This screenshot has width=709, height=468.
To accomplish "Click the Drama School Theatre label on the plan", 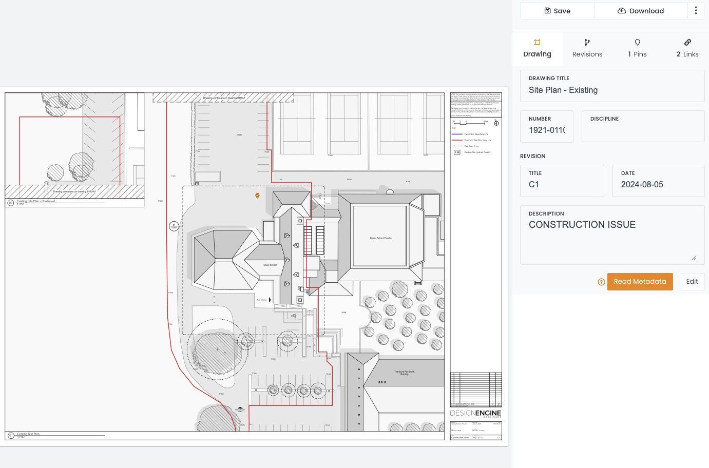I will tap(380, 238).
